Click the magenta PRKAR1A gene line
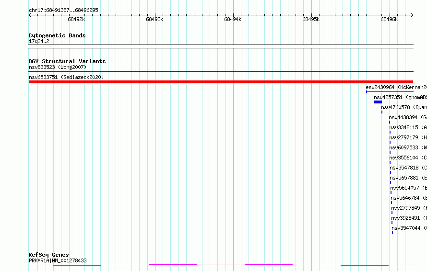 221,265
